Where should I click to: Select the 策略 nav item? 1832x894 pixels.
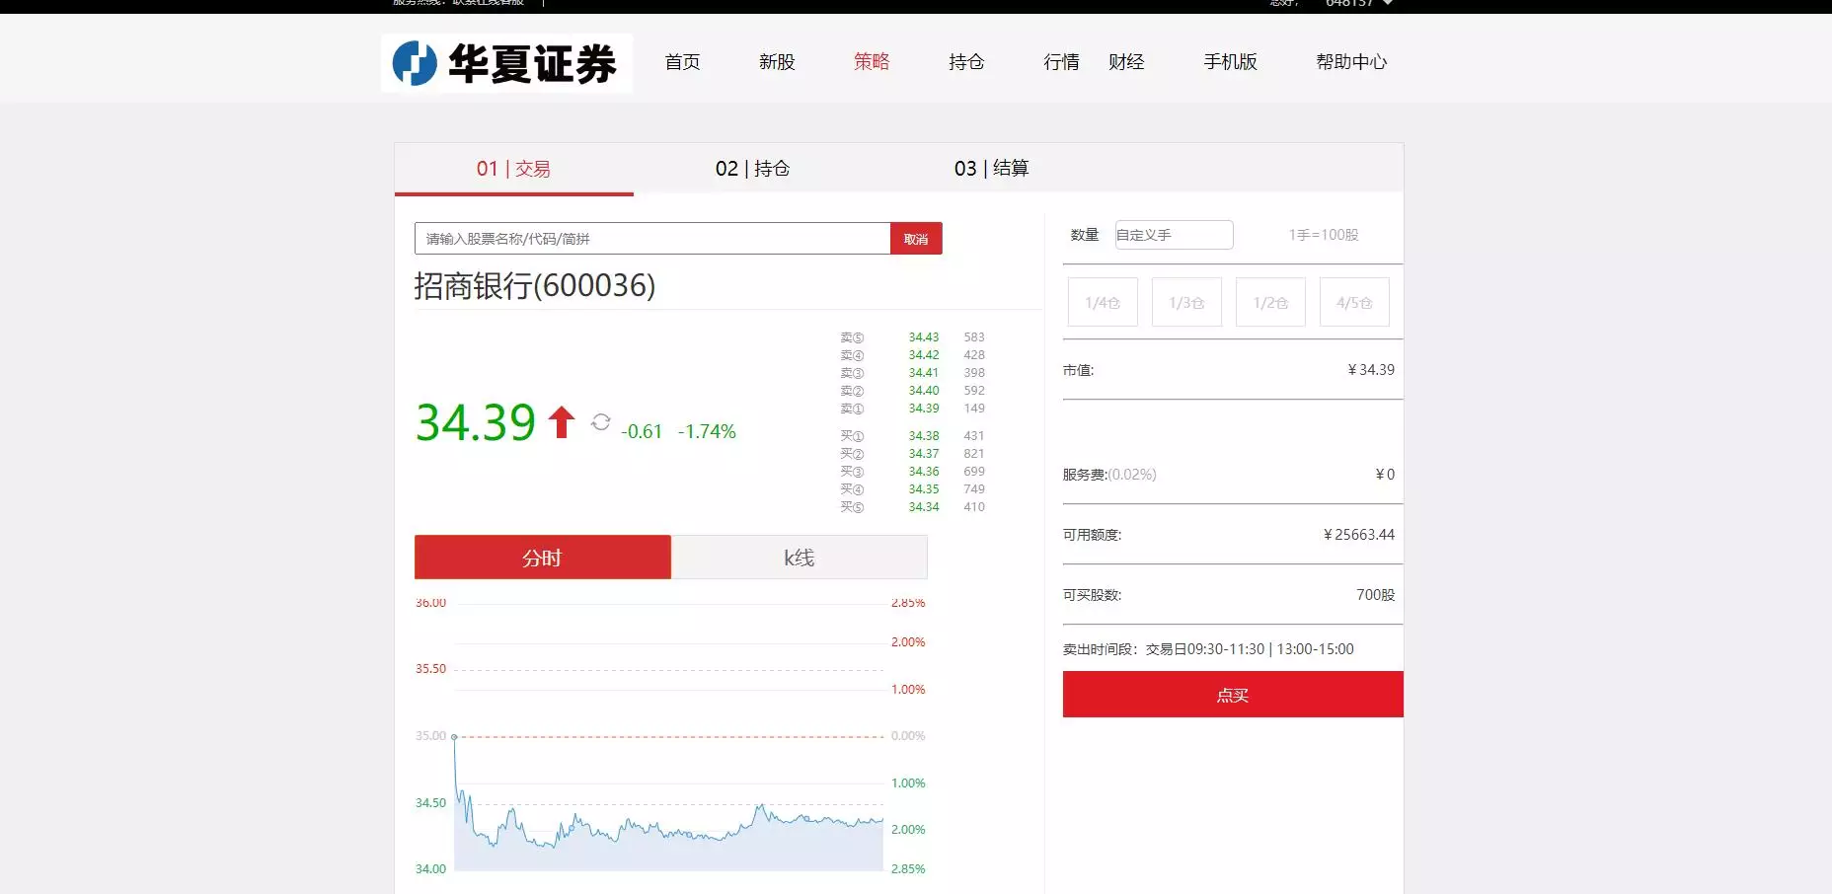[x=872, y=62]
